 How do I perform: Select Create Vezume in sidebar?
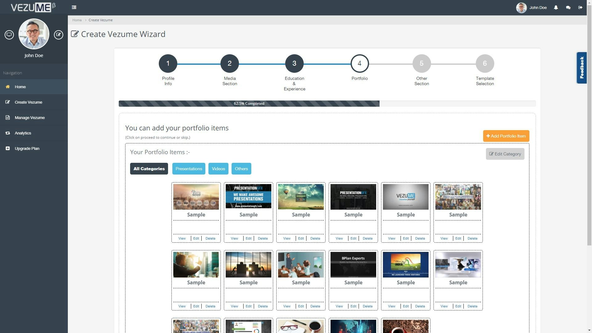[28, 102]
